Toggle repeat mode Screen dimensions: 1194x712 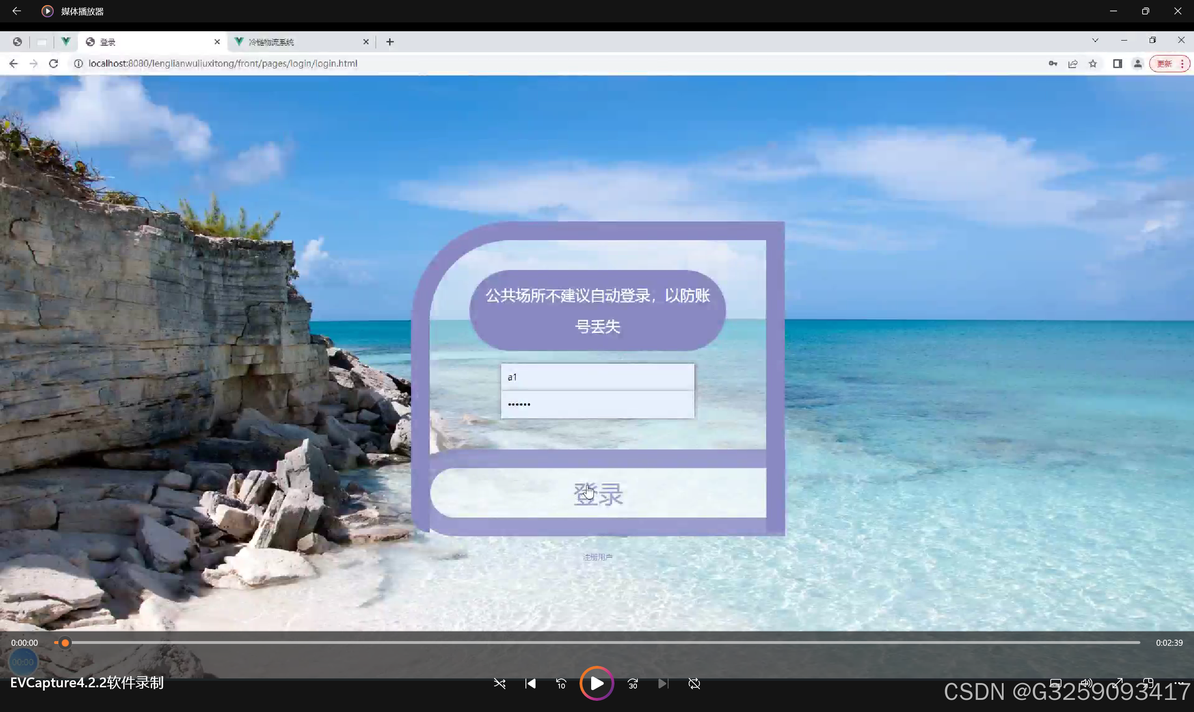coord(694,684)
